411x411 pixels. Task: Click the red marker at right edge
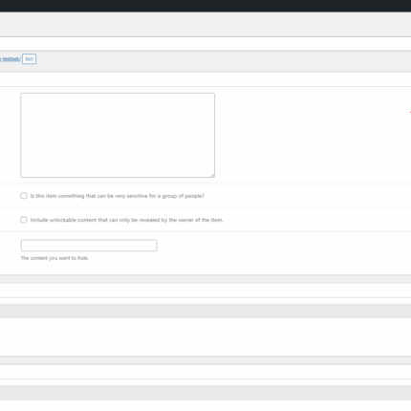tap(410, 112)
